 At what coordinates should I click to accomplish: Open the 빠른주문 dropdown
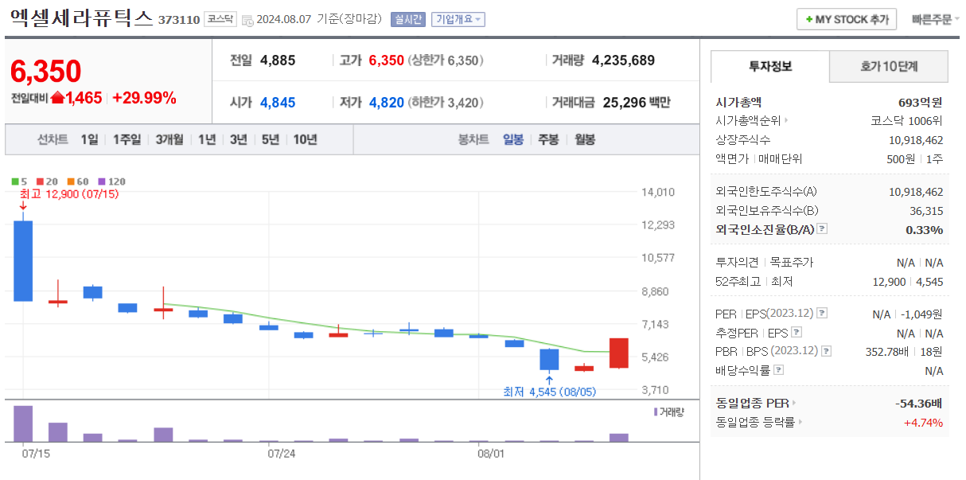(935, 20)
